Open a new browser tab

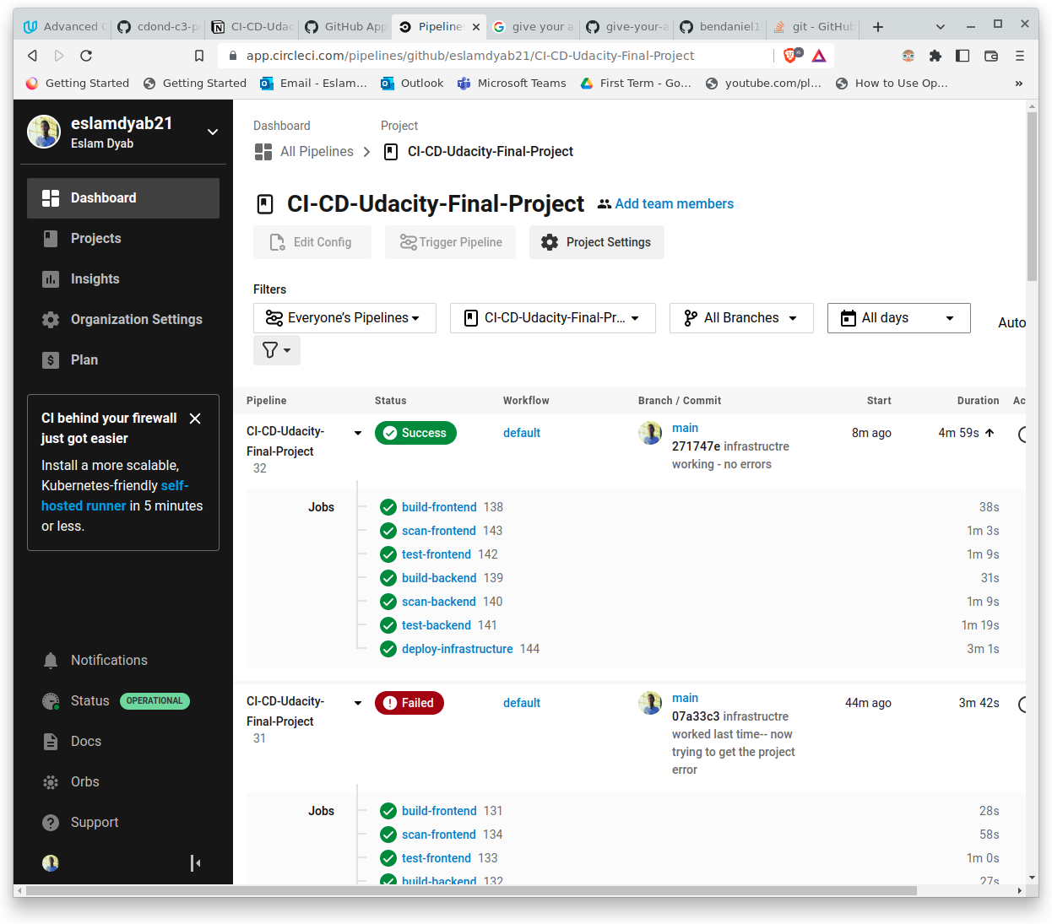878,27
